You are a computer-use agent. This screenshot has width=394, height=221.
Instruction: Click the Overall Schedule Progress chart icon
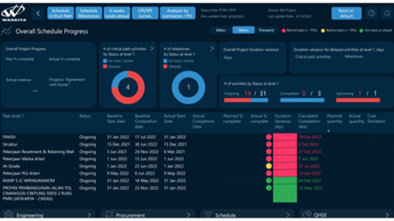point(6,31)
